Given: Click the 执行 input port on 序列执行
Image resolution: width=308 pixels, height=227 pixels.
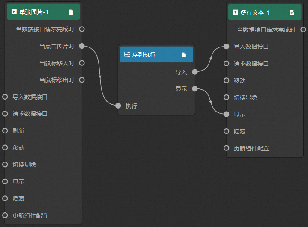Looking at the screenshot, I should tap(119, 106).
